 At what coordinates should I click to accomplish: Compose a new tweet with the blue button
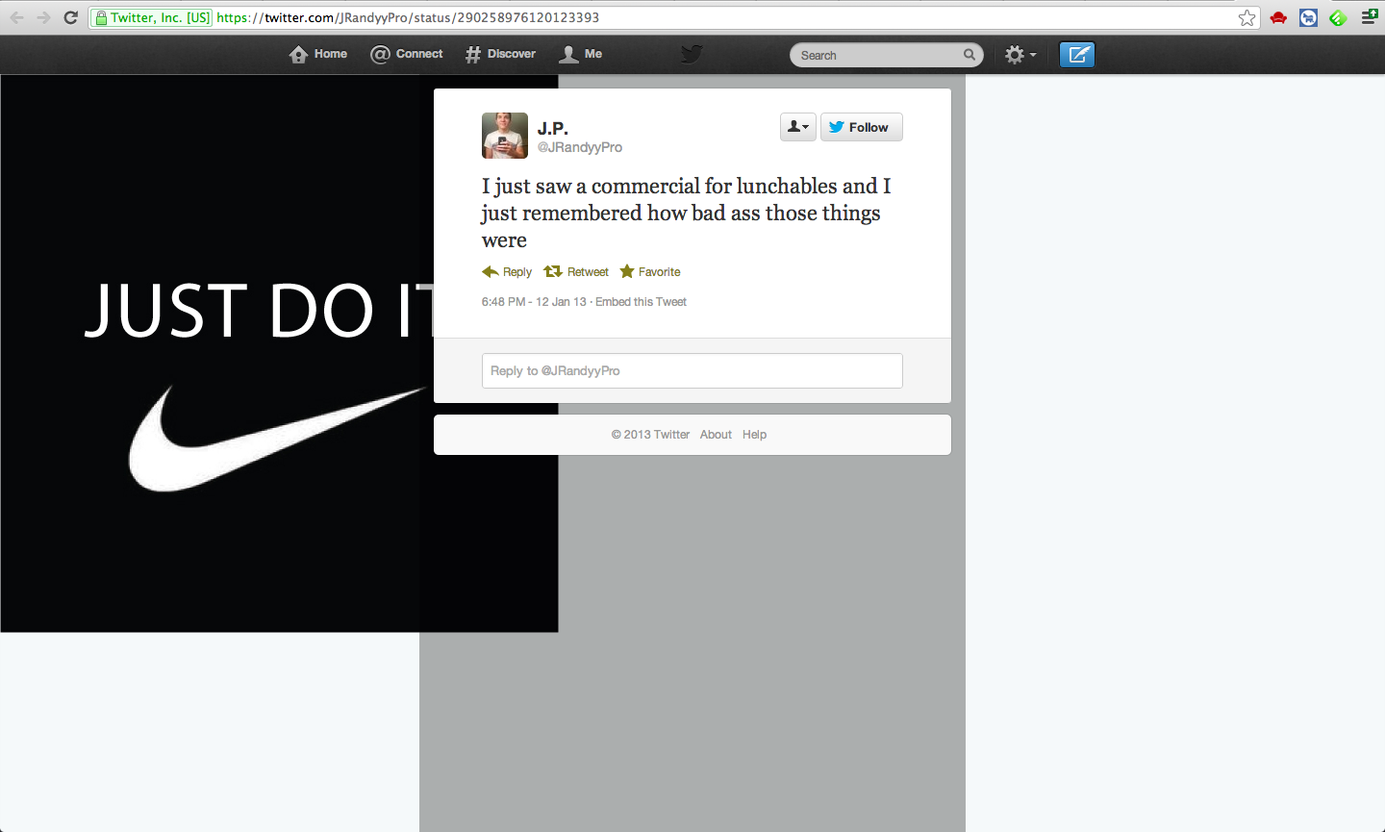tap(1077, 55)
